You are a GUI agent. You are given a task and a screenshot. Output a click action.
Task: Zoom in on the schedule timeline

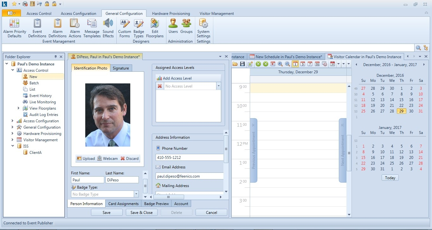(280, 64)
